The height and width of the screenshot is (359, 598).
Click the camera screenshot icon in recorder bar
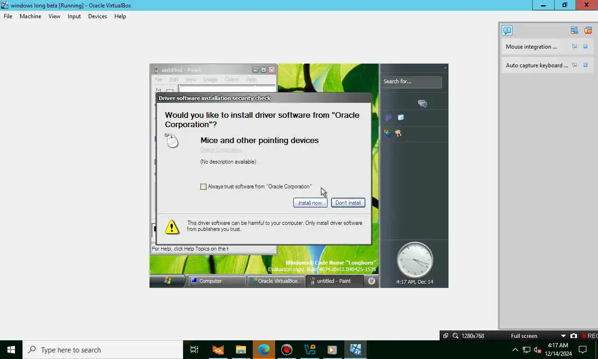tap(574, 336)
